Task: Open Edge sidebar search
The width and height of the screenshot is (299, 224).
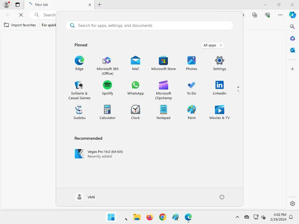Action: click(x=292, y=27)
